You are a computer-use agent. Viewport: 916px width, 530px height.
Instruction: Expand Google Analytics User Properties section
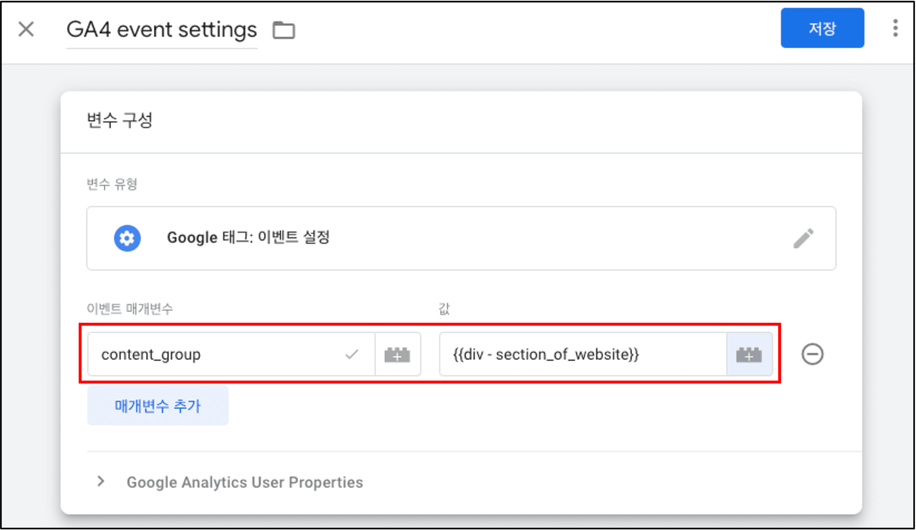(x=101, y=482)
